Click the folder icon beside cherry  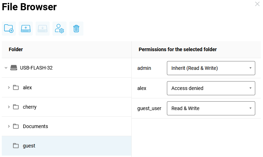16,107
